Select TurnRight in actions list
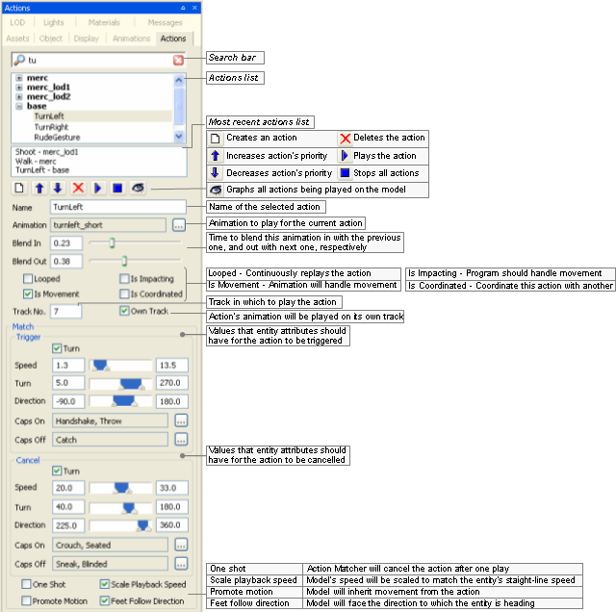Image resolution: width=616 pixels, height=612 pixels. tap(51, 127)
